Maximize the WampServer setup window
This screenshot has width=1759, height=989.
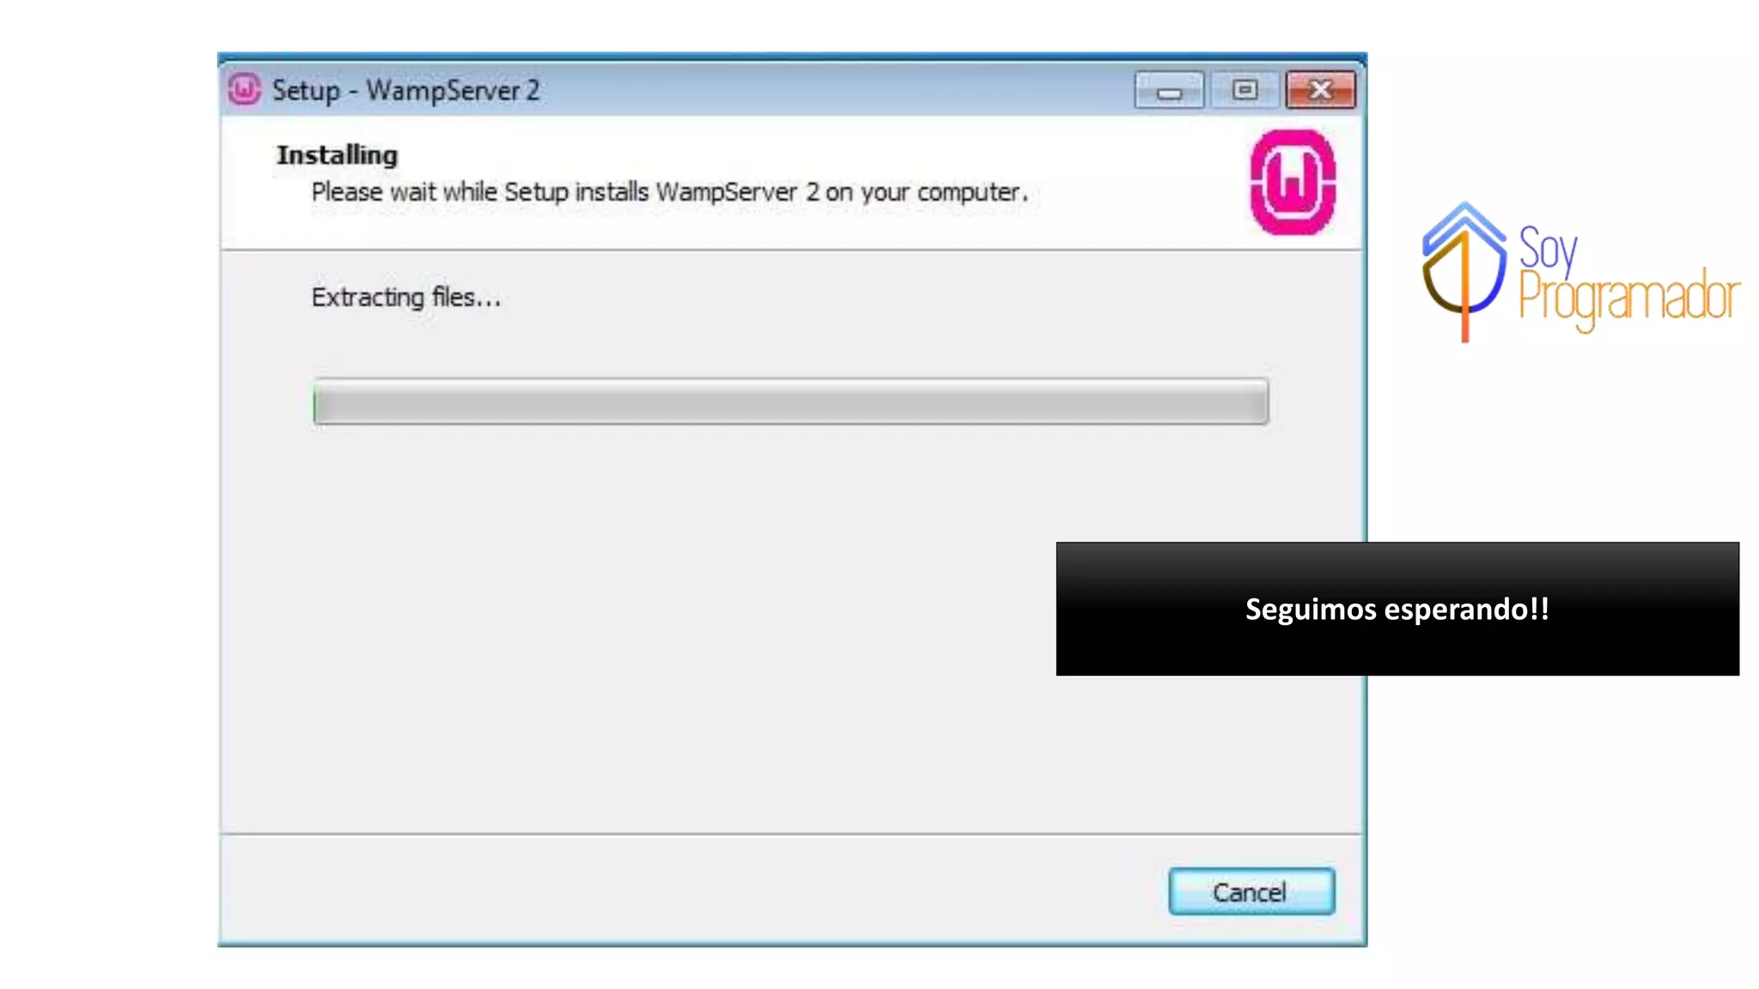tap(1245, 90)
